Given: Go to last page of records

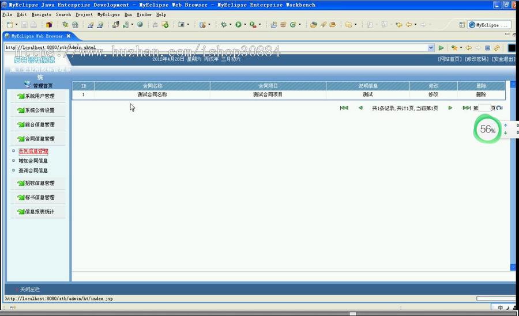Looking at the screenshot, I should (467, 108).
